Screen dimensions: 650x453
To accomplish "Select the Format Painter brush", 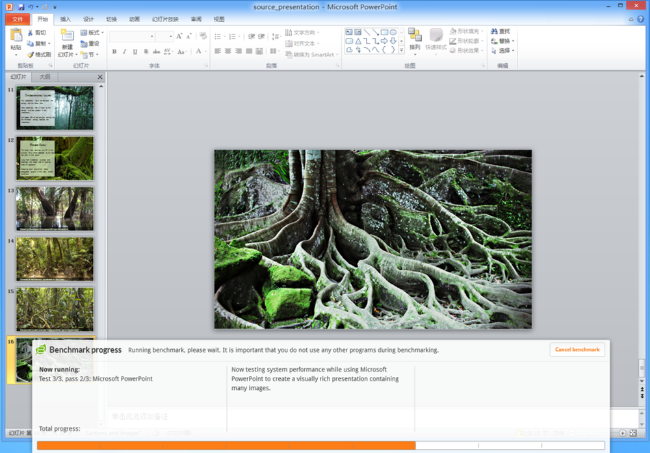I will [x=31, y=55].
